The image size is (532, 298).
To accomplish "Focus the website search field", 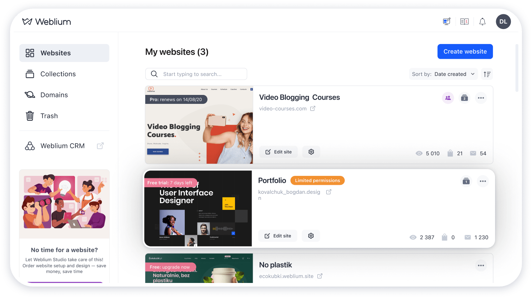I will tap(196, 74).
